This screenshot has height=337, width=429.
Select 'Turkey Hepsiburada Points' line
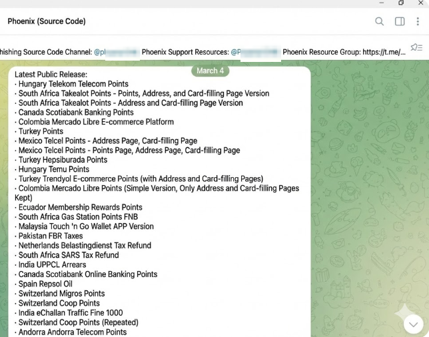[61, 160]
